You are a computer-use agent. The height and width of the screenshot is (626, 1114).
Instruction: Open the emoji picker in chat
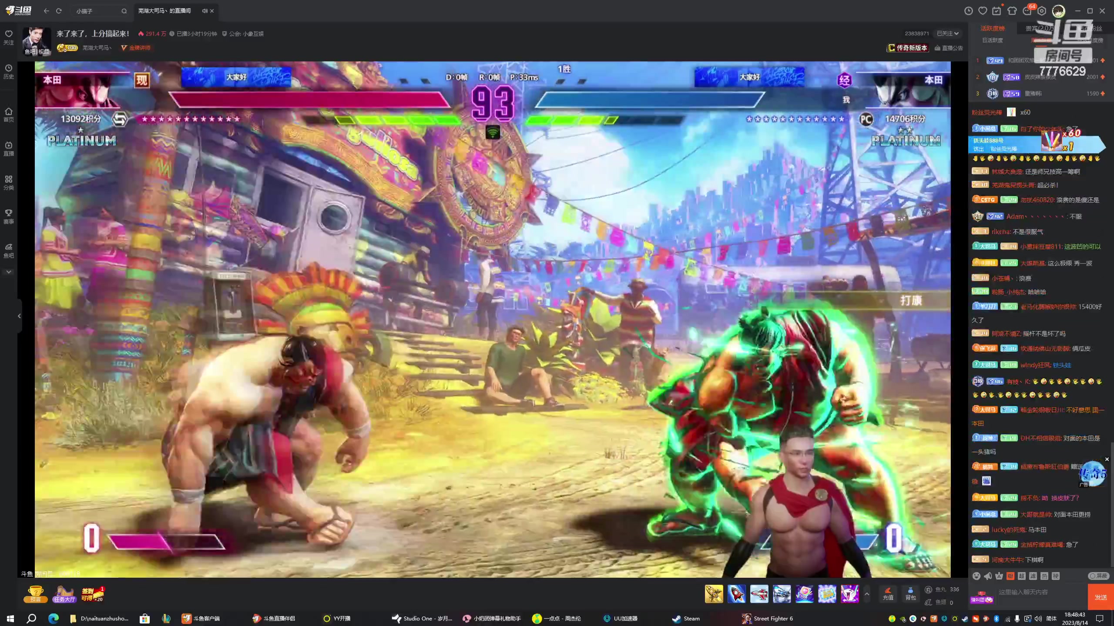(976, 576)
